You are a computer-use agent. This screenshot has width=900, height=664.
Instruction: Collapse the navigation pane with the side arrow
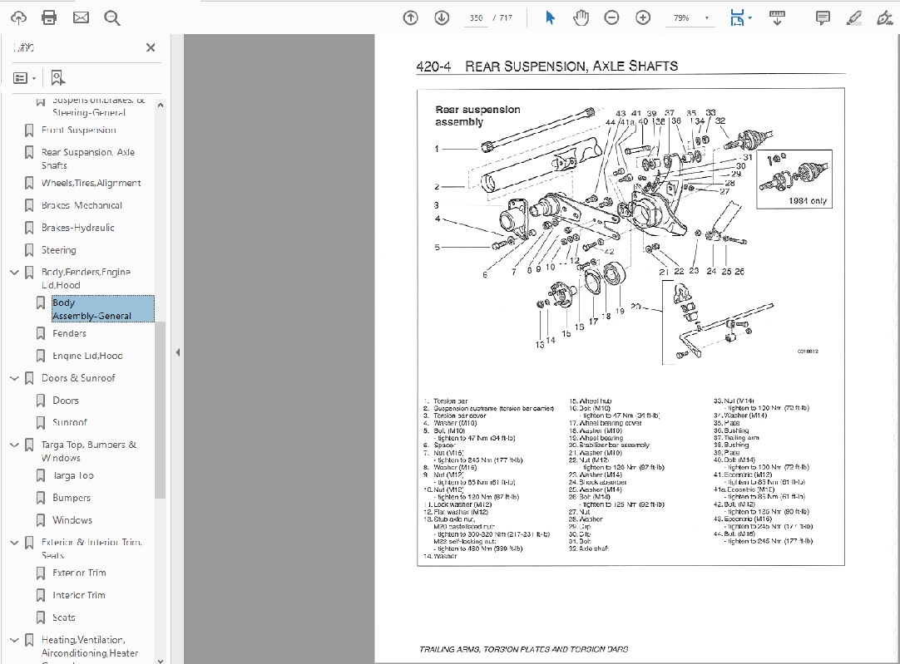[x=178, y=352]
